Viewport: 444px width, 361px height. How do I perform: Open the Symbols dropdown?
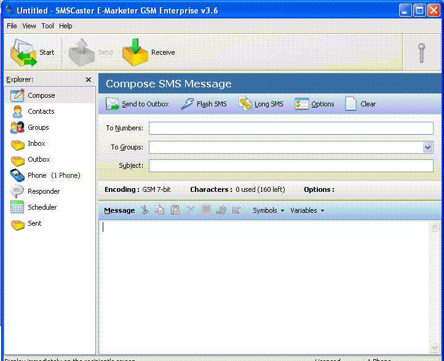[269, 210]
